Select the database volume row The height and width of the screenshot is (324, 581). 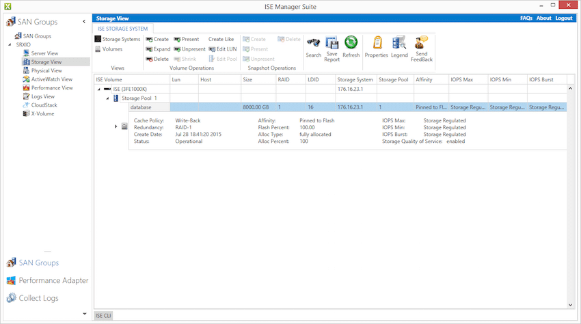[347, 107]
